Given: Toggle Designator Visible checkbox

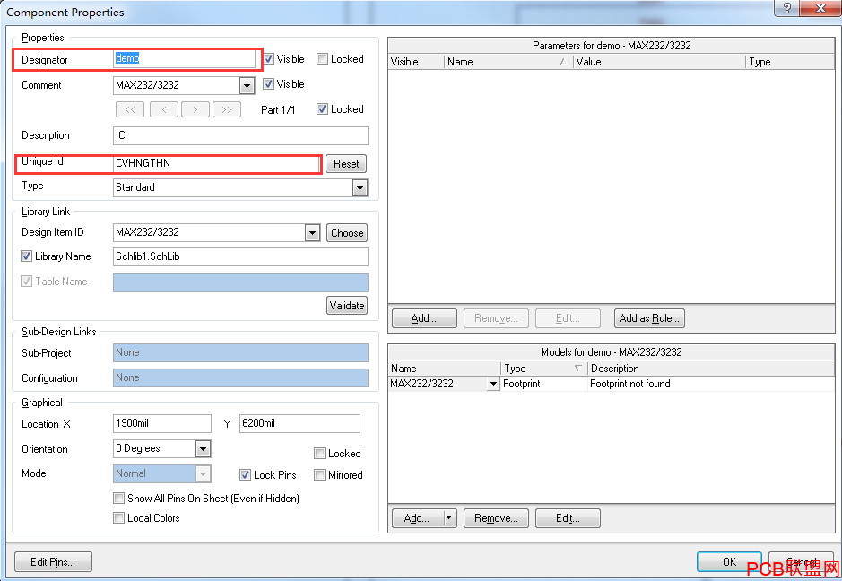Looking at the screenshot, I should (x=269, y=58).
